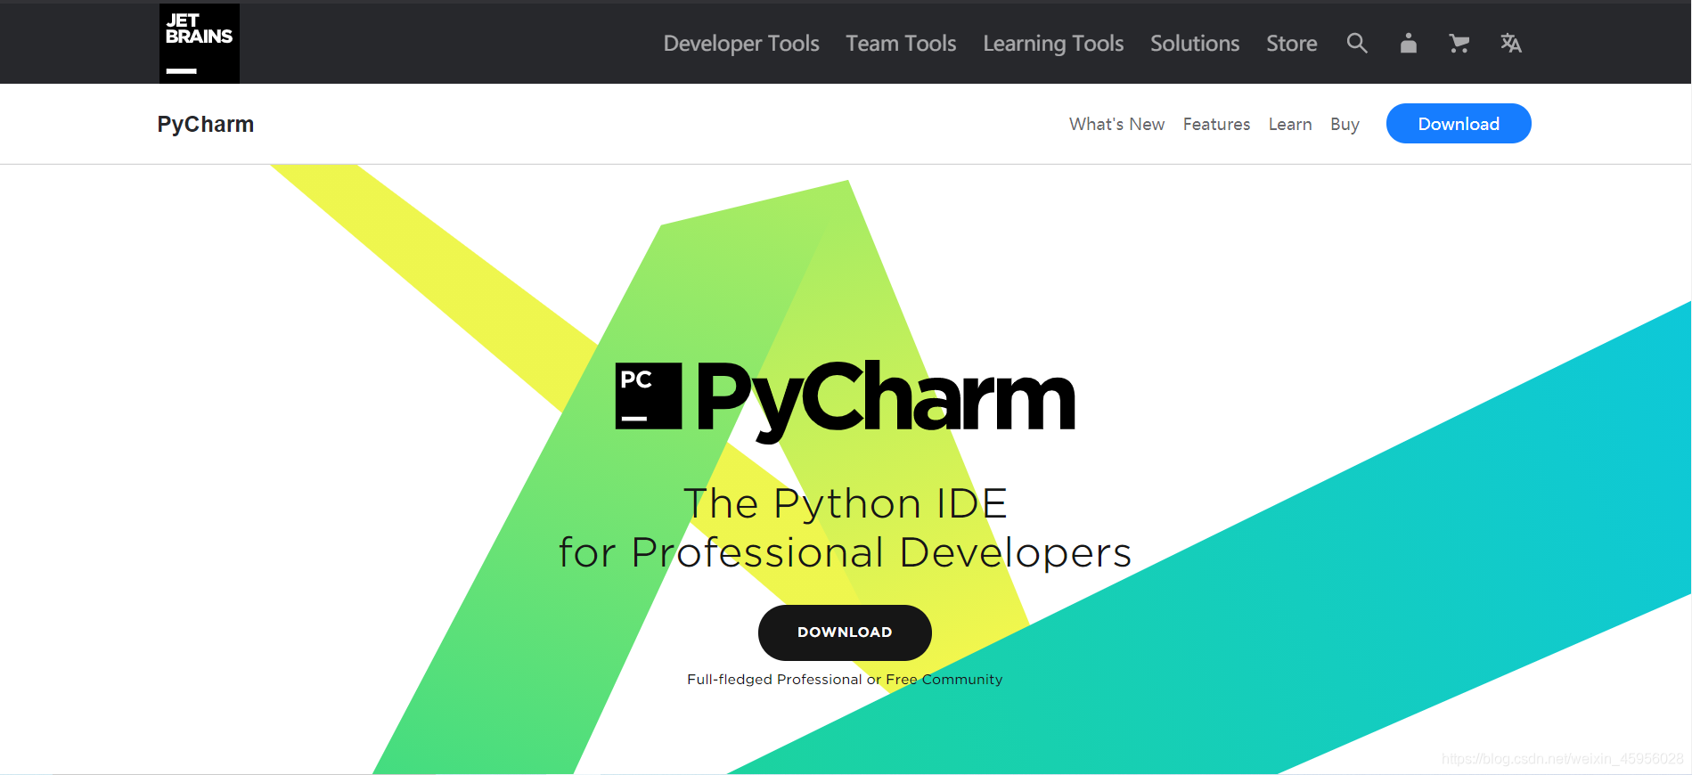Click the large PyCharm wordmark
This screenshot has height=775, width=1692.
pos(886,401)
